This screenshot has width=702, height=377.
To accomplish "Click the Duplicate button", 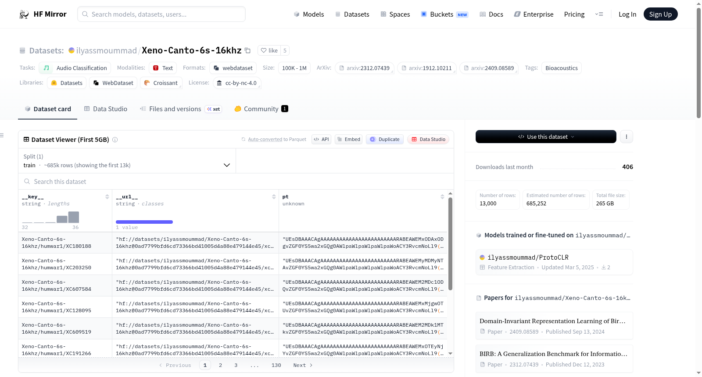I will tap(385, 139).
